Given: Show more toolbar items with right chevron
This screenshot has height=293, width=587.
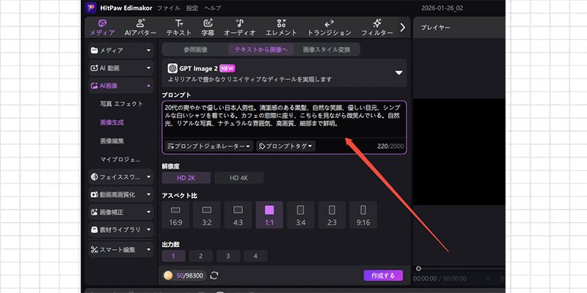Looking at the screenshot, I should 403,27.
